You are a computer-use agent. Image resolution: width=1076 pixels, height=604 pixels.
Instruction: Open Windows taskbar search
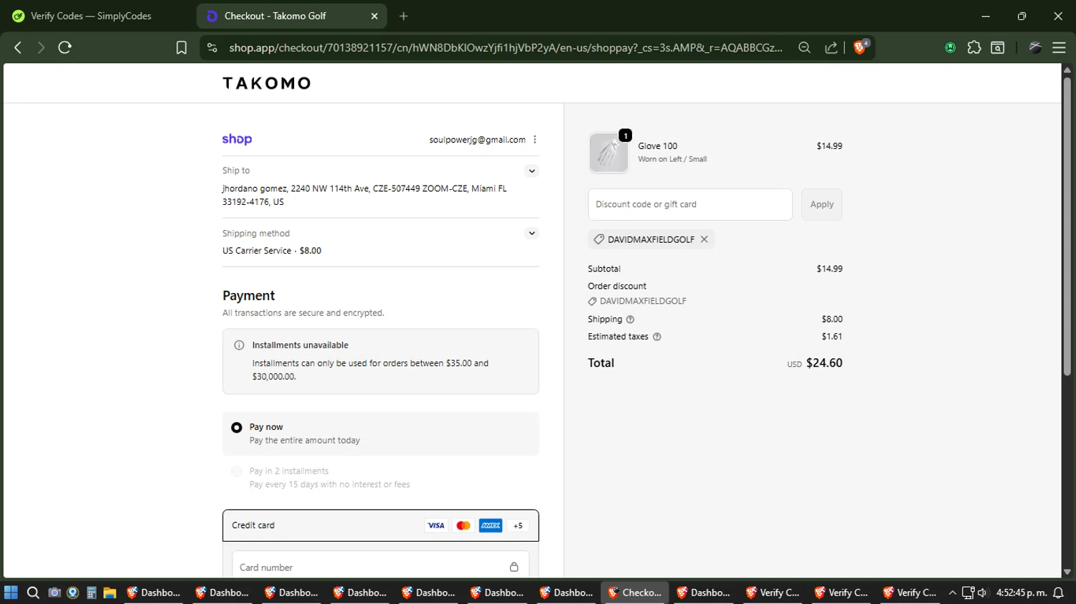click(33, 593)
